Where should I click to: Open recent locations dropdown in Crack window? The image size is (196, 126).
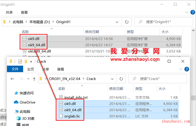pyautogui.click(x=28, y=79)
